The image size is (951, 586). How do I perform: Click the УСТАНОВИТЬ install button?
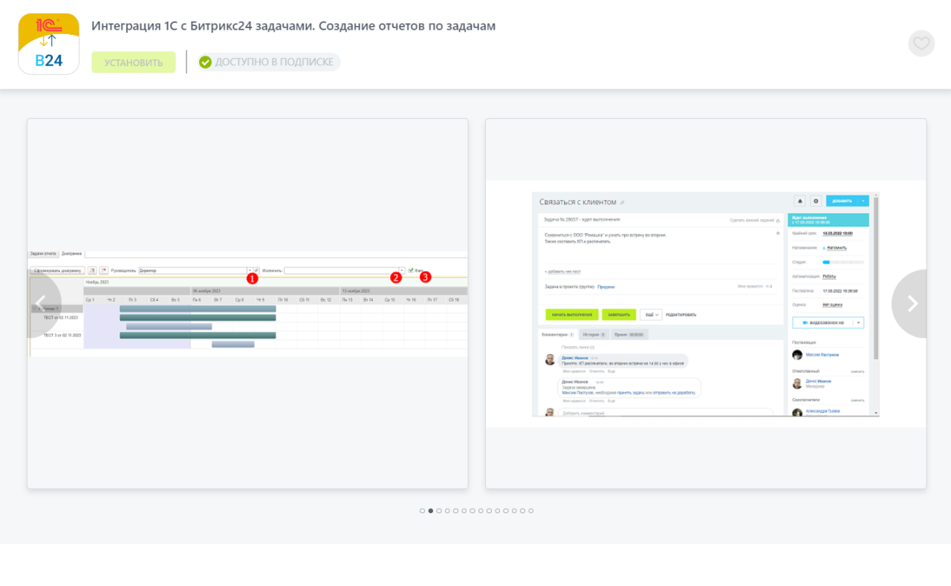pos(134,62)
